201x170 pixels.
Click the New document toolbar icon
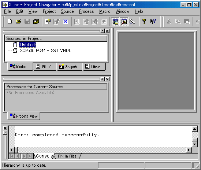point(10,21)
